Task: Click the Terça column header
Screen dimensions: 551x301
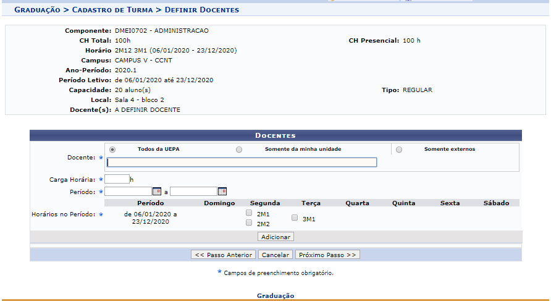Action: pos(311,203)
